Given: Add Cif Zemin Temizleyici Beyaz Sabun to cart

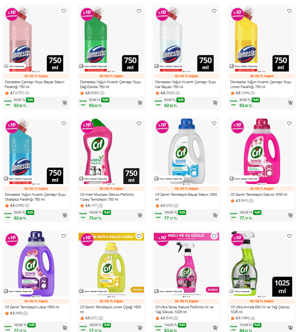Looking at the screenshot, I should 215,215.
